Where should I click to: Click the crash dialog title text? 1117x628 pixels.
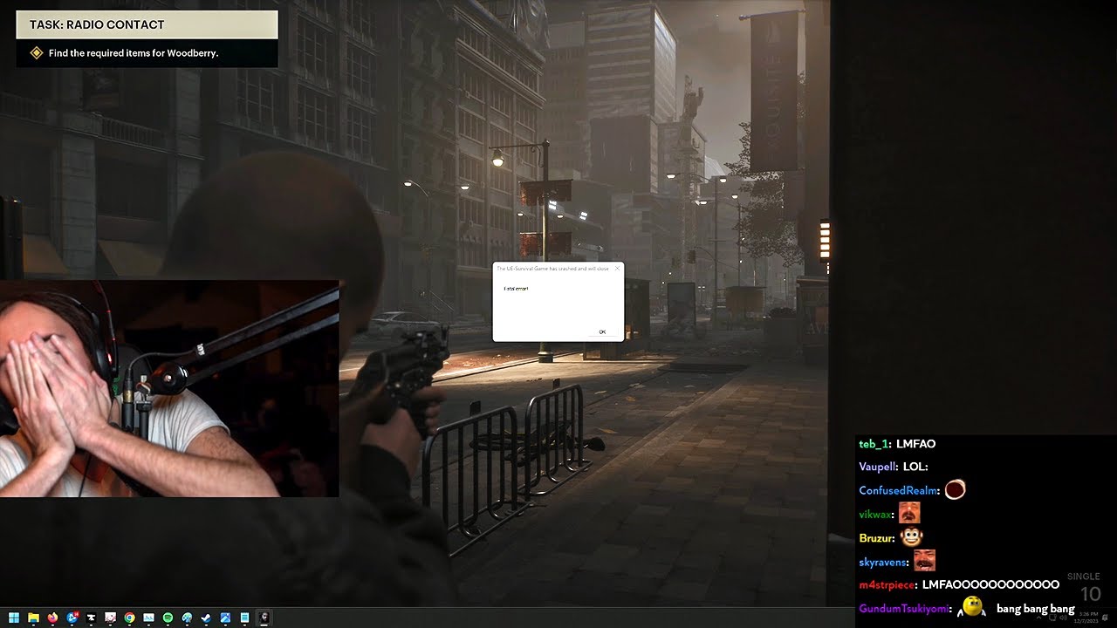point(552,269)
